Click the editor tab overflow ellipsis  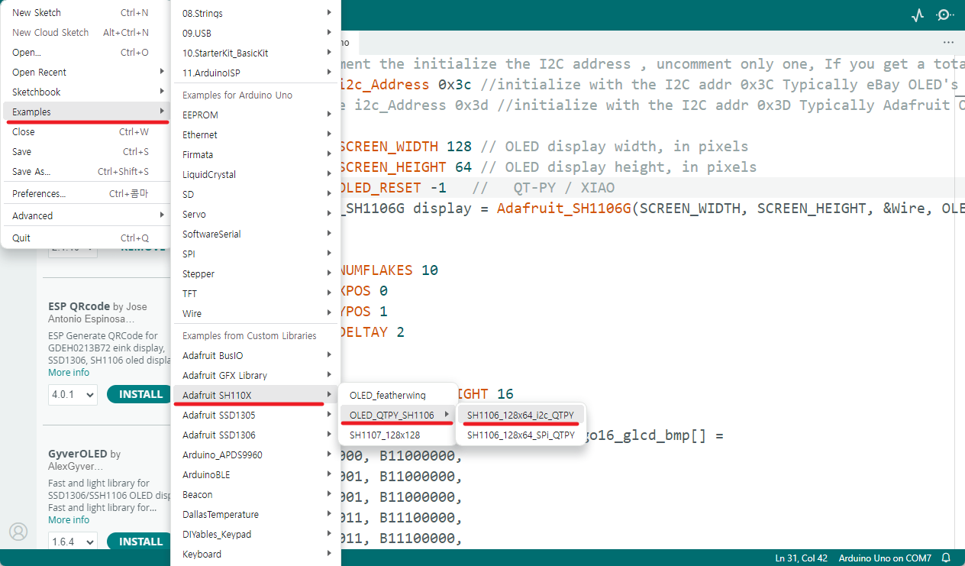(x=948, y=42)
